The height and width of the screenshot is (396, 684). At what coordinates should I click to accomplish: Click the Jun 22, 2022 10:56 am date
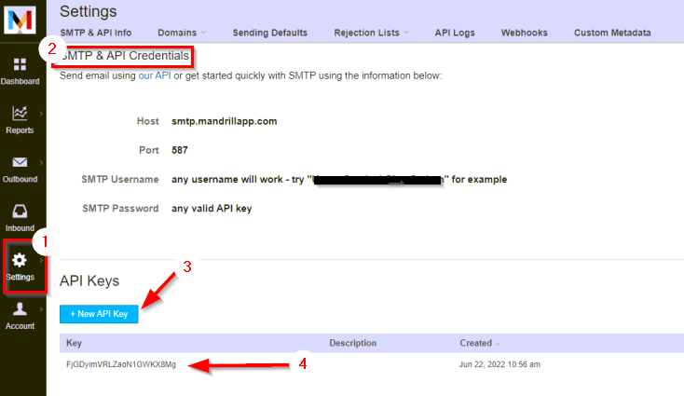(x=499, y=364)
